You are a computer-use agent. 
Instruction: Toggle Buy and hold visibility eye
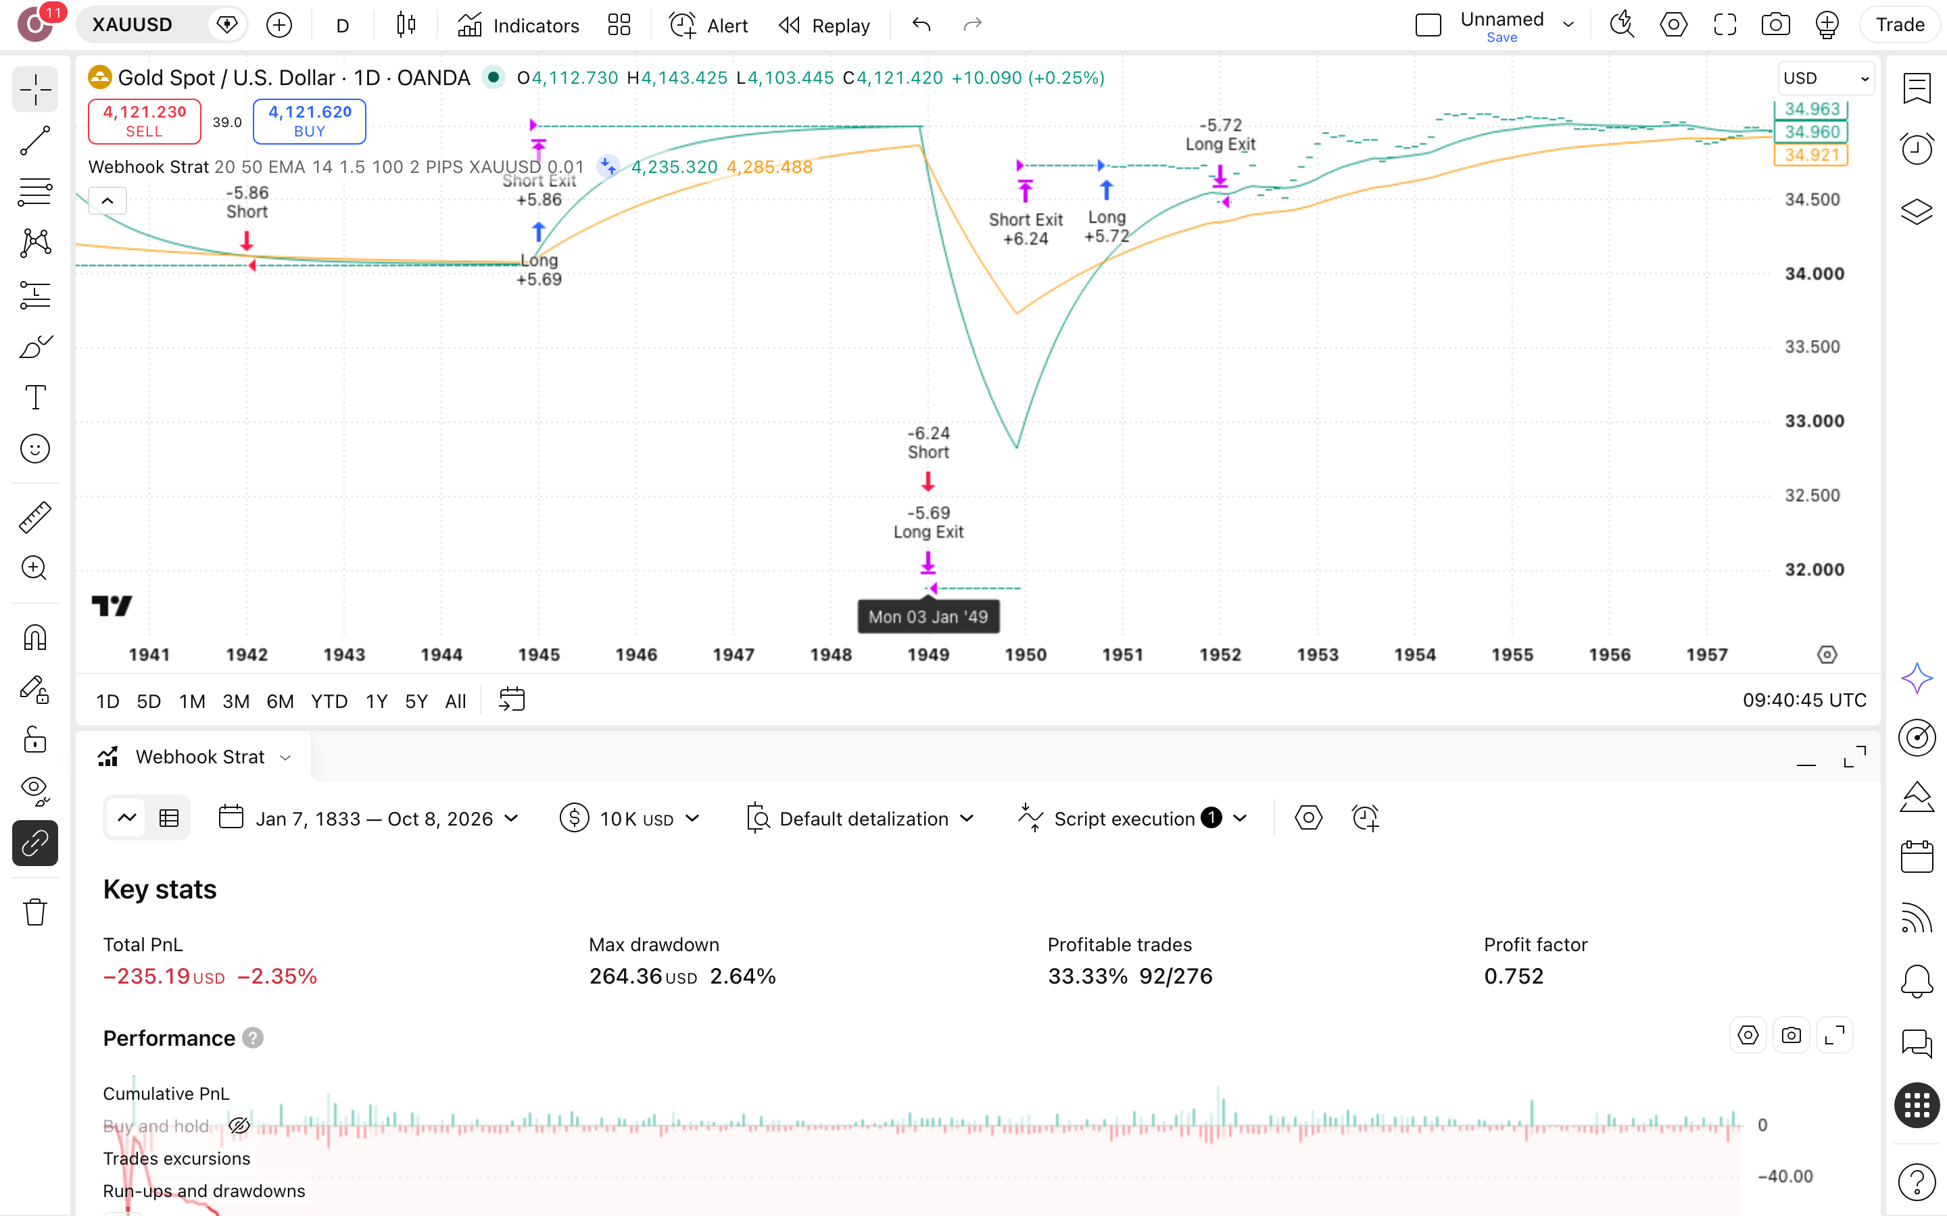[x=239, y=1125]
